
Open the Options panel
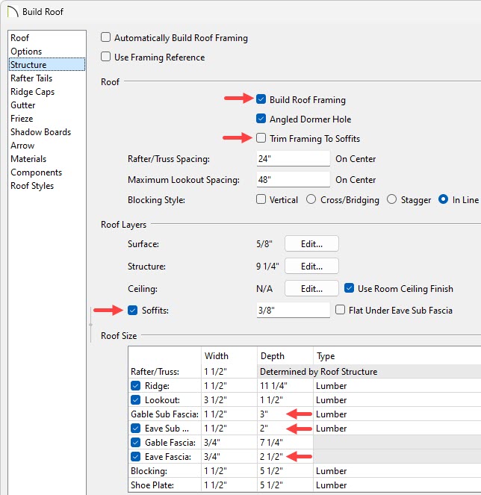tap(47, 51)
